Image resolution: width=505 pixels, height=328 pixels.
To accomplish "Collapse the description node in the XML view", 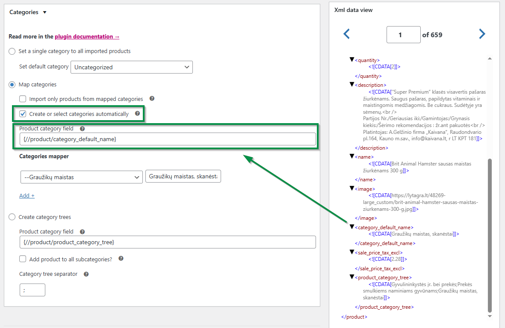I will 352,85.
